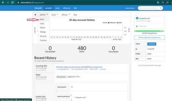Click the share page icon
Screen dimensions: 172x101
167,2
